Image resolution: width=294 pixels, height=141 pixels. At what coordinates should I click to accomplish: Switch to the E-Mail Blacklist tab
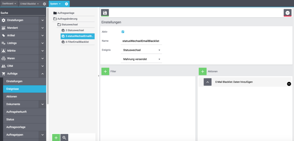[28, 4]
